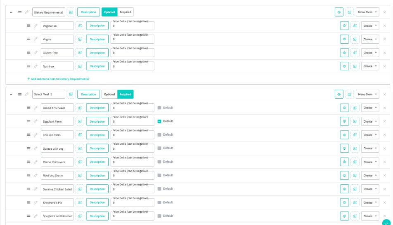The image size is (393, 225).
Task: Click the image upload icon next to Penne Primavera
Action: pyautogui.click(x=80, y=162)
